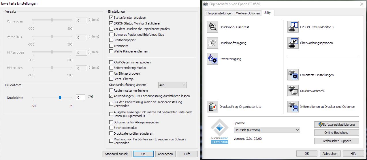Viewport: 367px width, 160px height.
Task: Switch to Weitere Optionen tab
Action: click(x=248, y=13)
